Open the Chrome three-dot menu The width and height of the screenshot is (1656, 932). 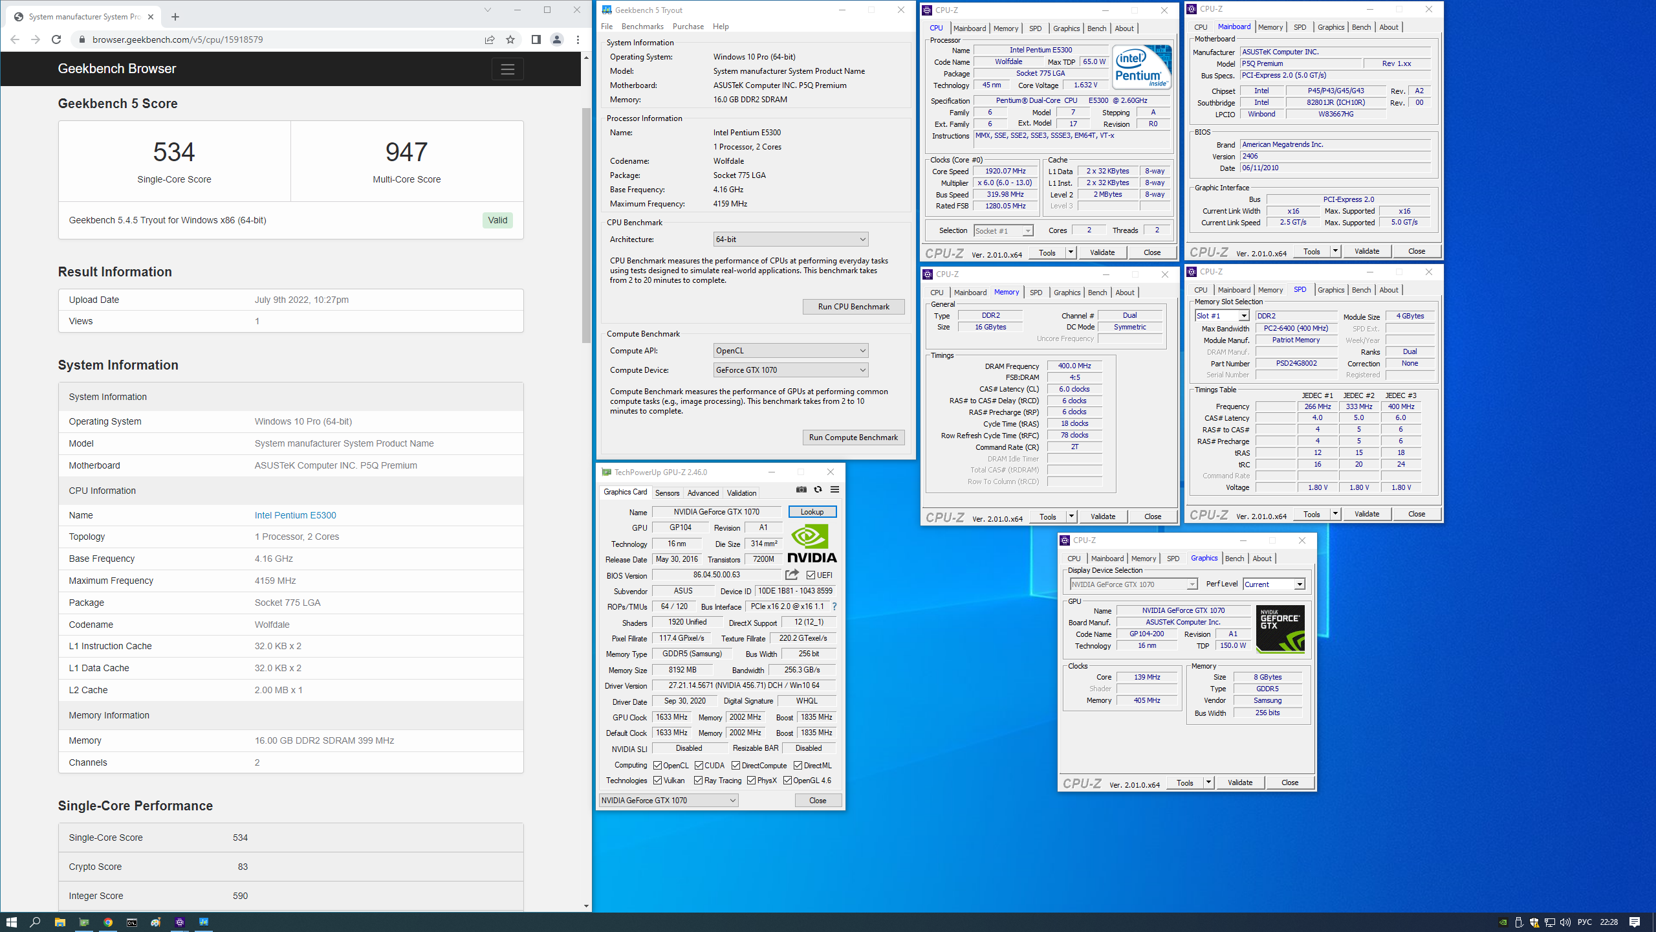(578, 39)
